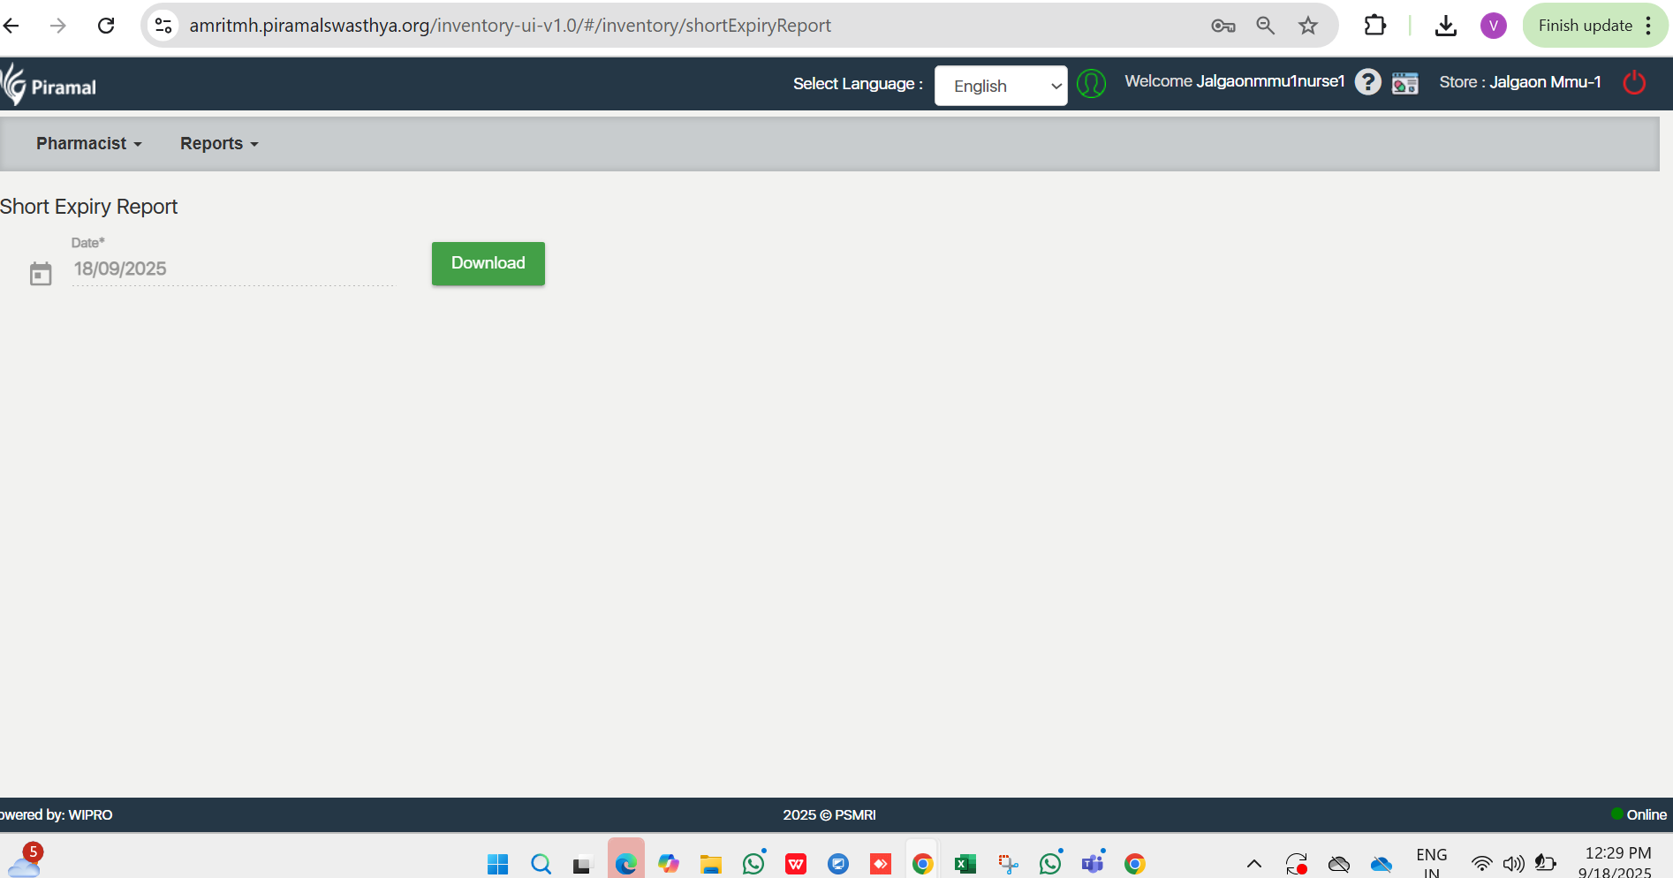Image resolution: width=1673 pixels, height=878 pixels.
Task: Reload the page with refresh button
Action: [x=106, y=26]
